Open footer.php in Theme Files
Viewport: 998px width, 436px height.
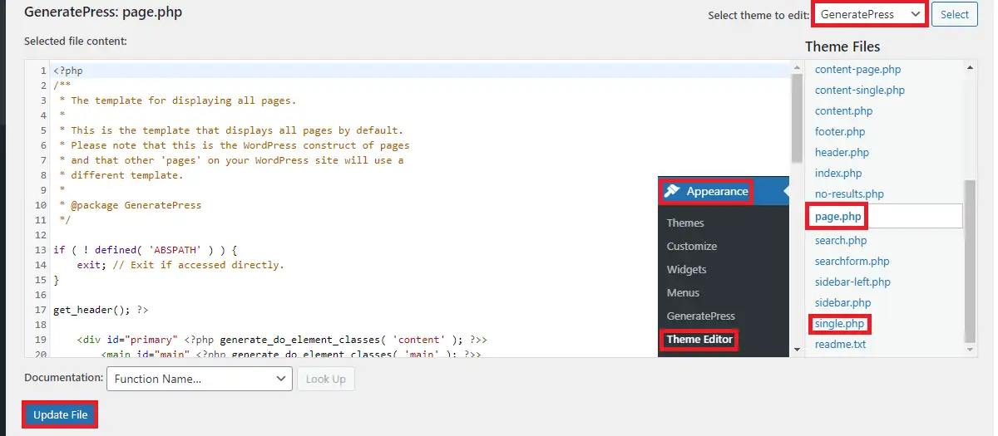[840, 132]
